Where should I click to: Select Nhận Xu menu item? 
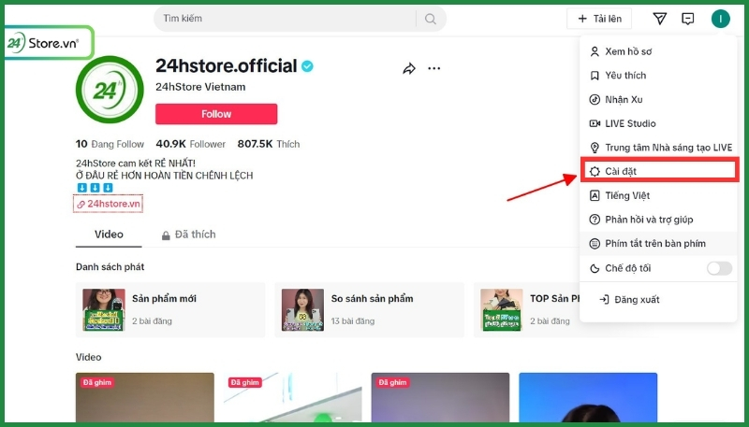click(658, 100)
